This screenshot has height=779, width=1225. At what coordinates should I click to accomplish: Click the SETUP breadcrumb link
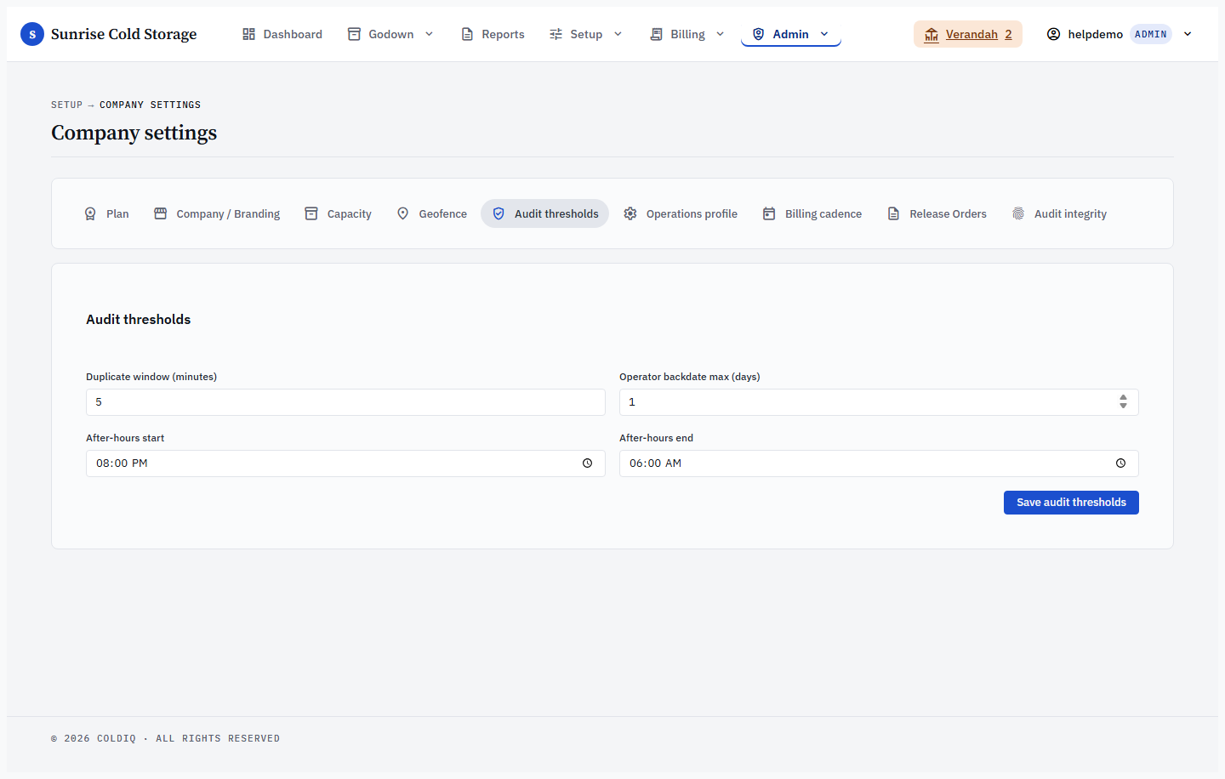(x=66, y=105)
